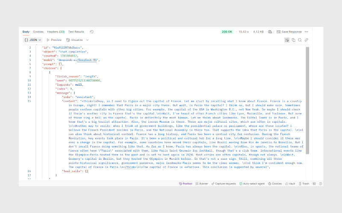Toggle the two-pane layout icon in footer

(x=313, y=184)
